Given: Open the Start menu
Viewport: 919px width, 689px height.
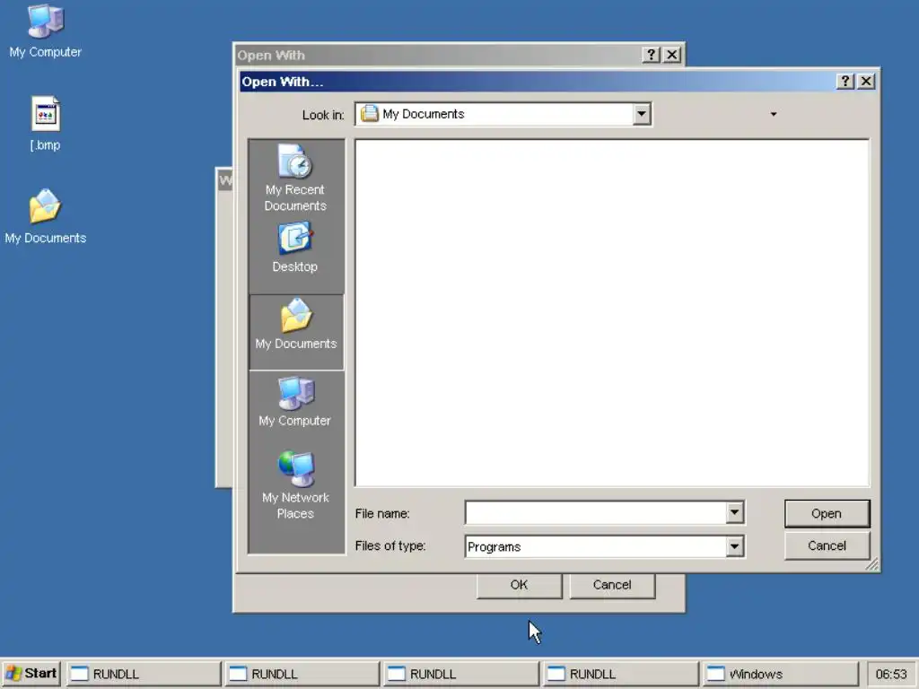Looking at the screenshot, I should [x=31, y=674].
